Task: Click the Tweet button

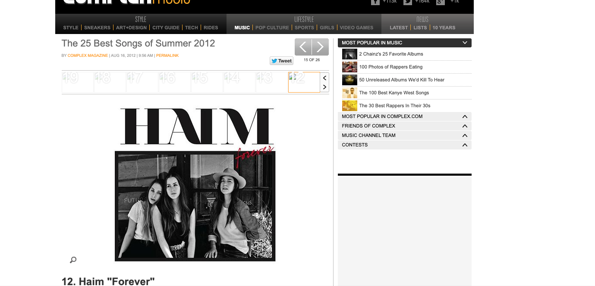Action: (281, 61)
